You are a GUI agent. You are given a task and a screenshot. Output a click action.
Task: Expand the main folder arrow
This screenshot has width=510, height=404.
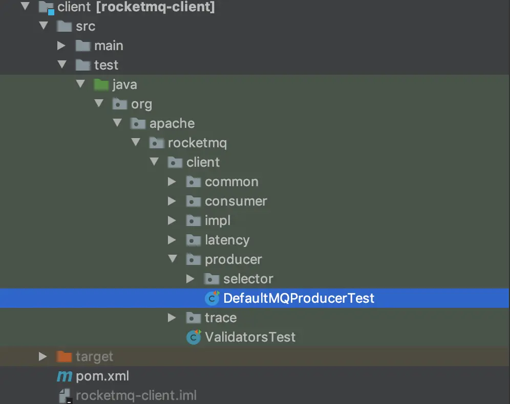[61, 46]
